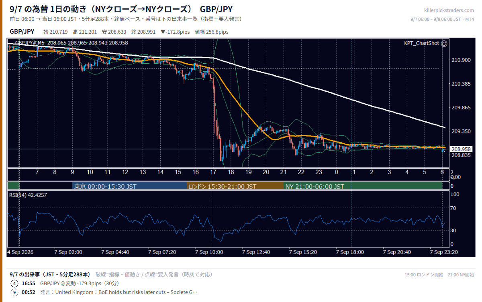Click the KPT_ChartShot label
Viewport: 482px width, 302px height.
tap(421, 43)
